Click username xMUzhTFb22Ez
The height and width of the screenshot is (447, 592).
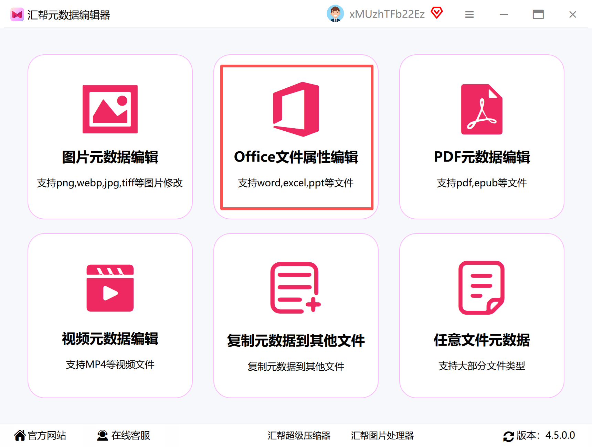(387, 14)
